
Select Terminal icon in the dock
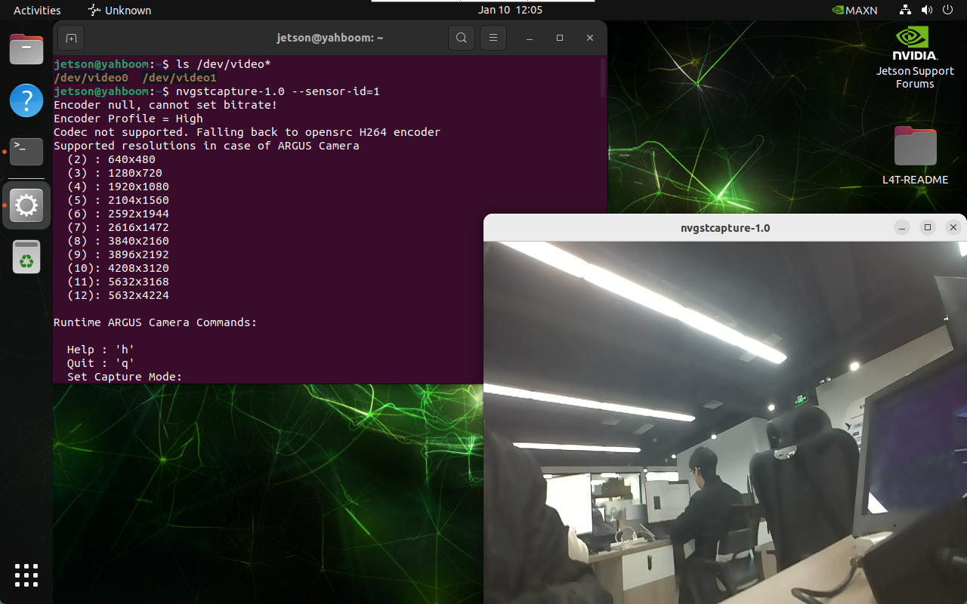(26, 151)
